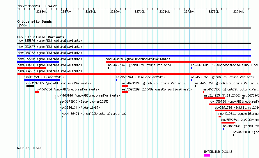Screen dimensions: 259x158
Task: Click the gray cytogenetic band bar
Action: point(134,28)
